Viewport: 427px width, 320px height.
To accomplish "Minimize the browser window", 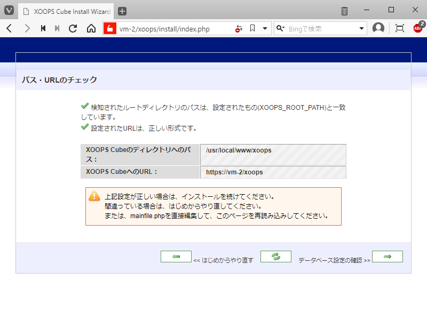I will pos(367,10).
